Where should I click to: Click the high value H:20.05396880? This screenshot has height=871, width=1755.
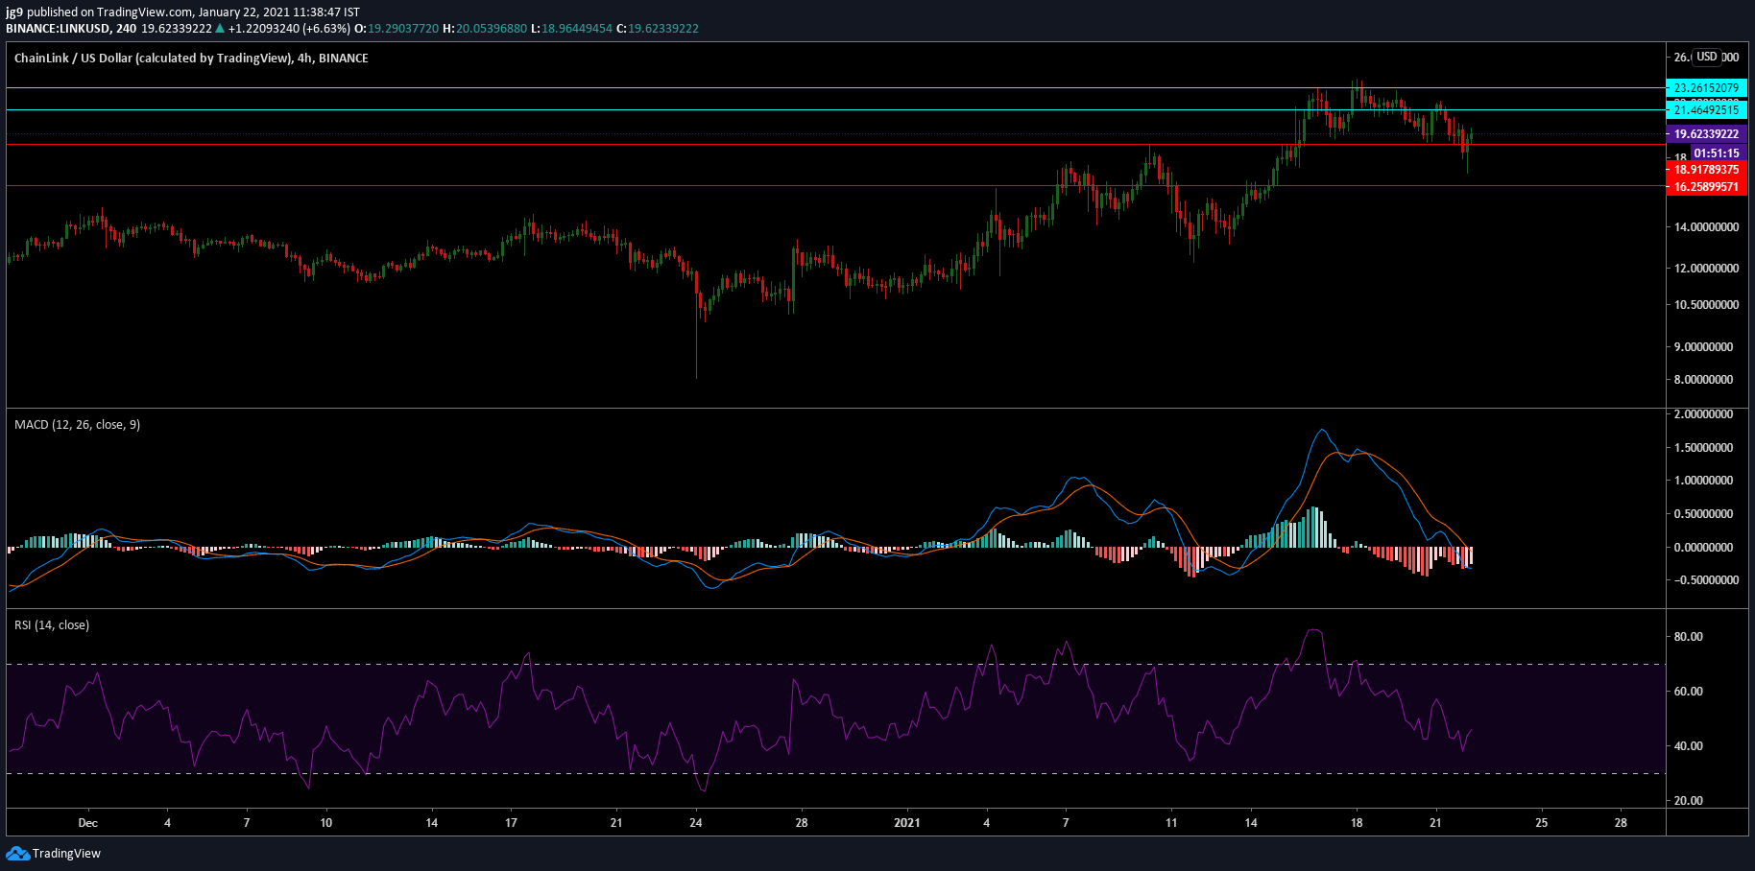click(485, 29)
